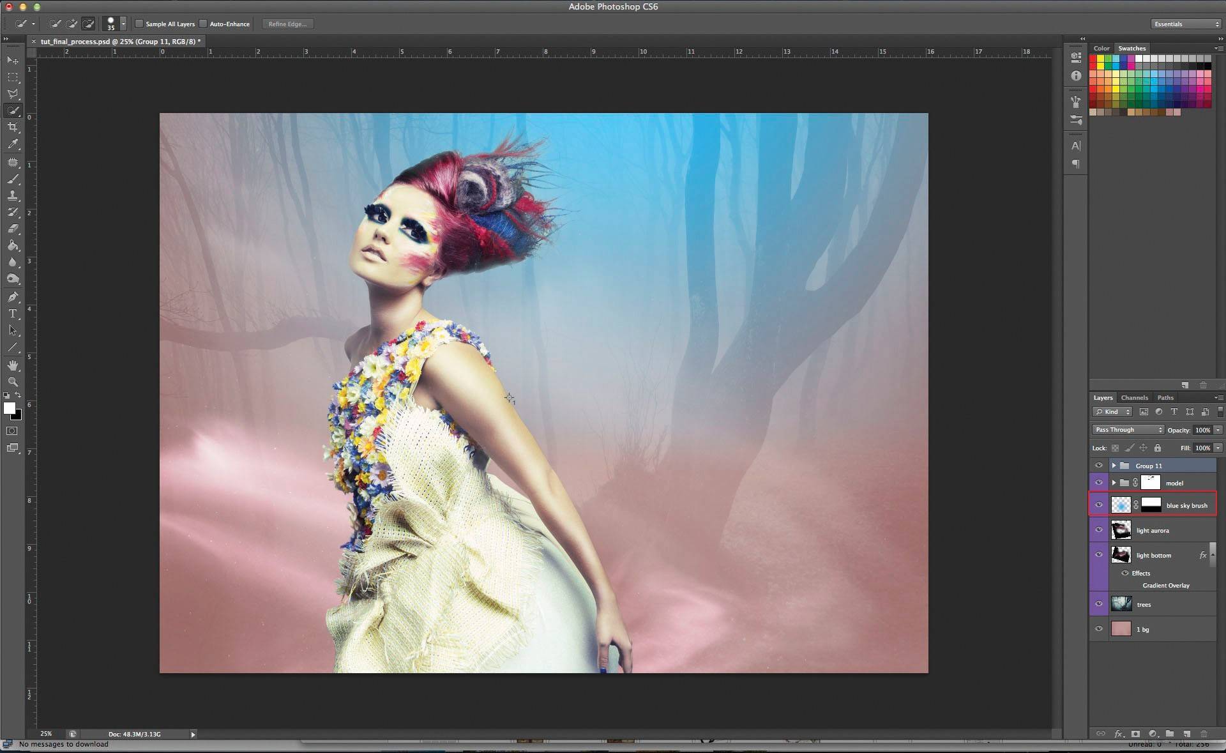Image resolution: width=1226 pixels, height=753 pixels.
Task: Open the Info panel icon
Action: click(1076, 75)
